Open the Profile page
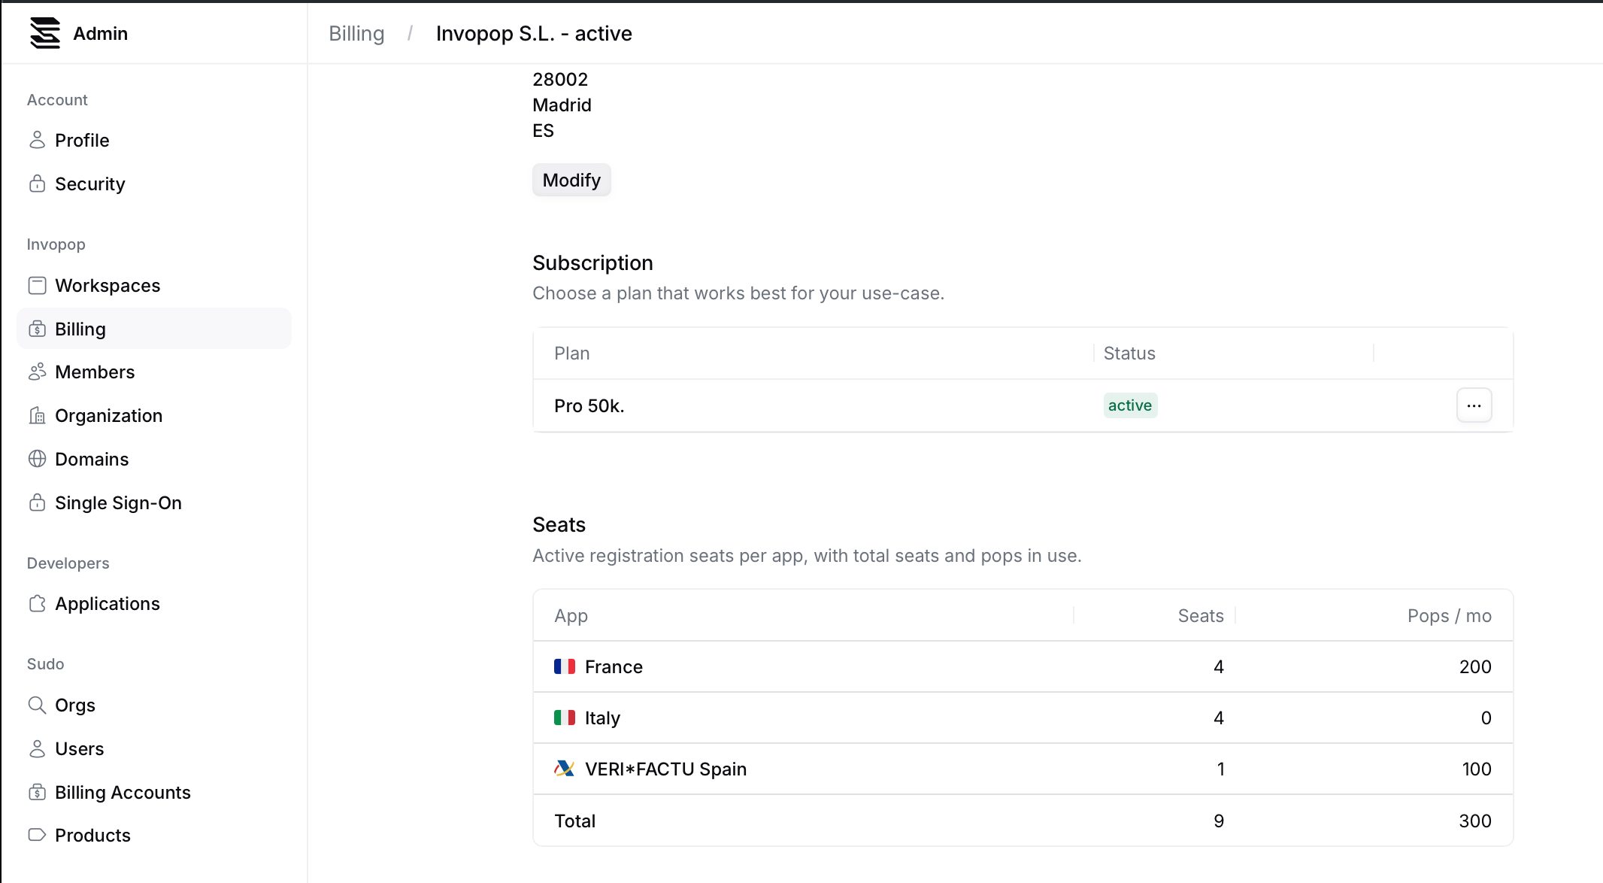Image resolution: width=1603 pixels, height=883 pixels. click(x=153, y=140)
